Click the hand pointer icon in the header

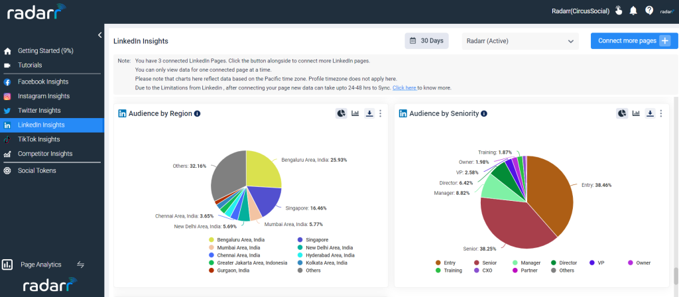pos(619,11)
